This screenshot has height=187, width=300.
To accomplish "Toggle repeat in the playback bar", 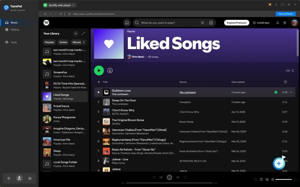I will [x=184, y=177].
